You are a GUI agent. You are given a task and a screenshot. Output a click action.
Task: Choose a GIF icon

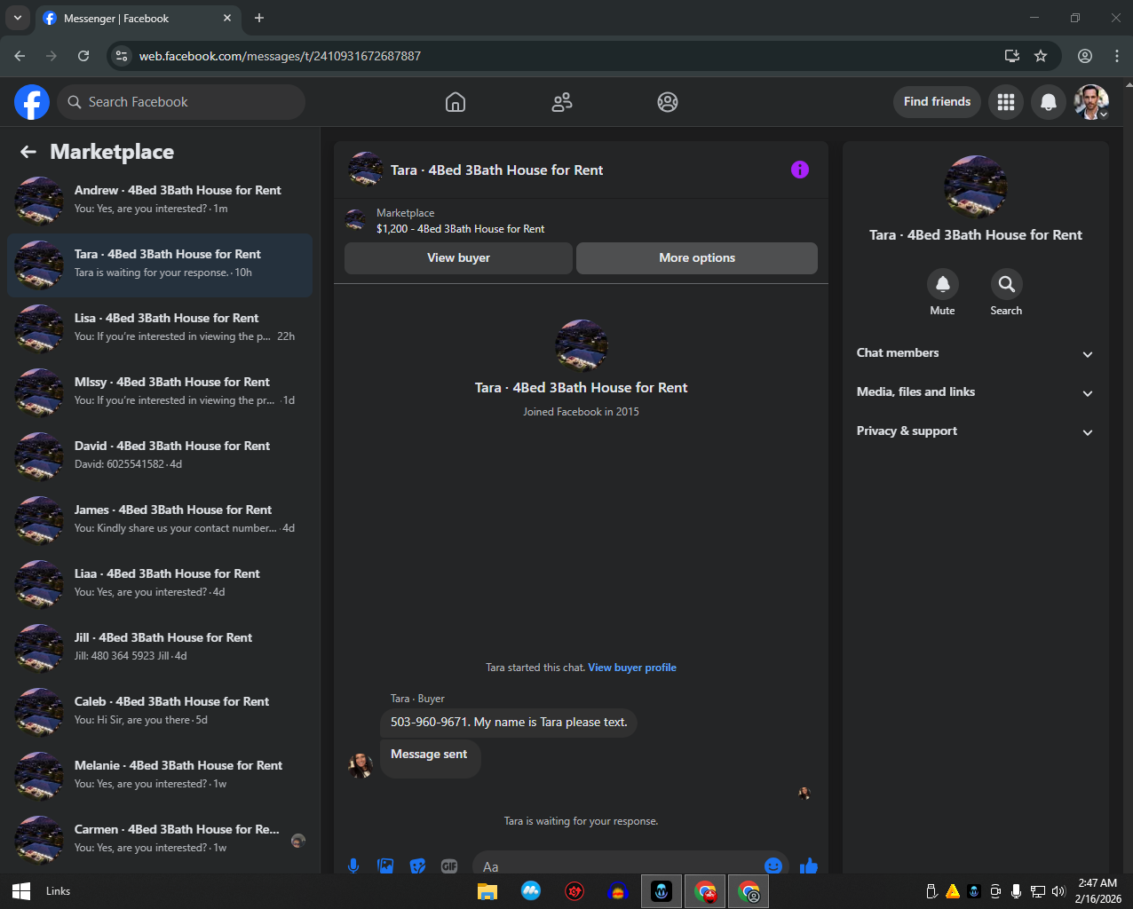[x=449, y=866]
